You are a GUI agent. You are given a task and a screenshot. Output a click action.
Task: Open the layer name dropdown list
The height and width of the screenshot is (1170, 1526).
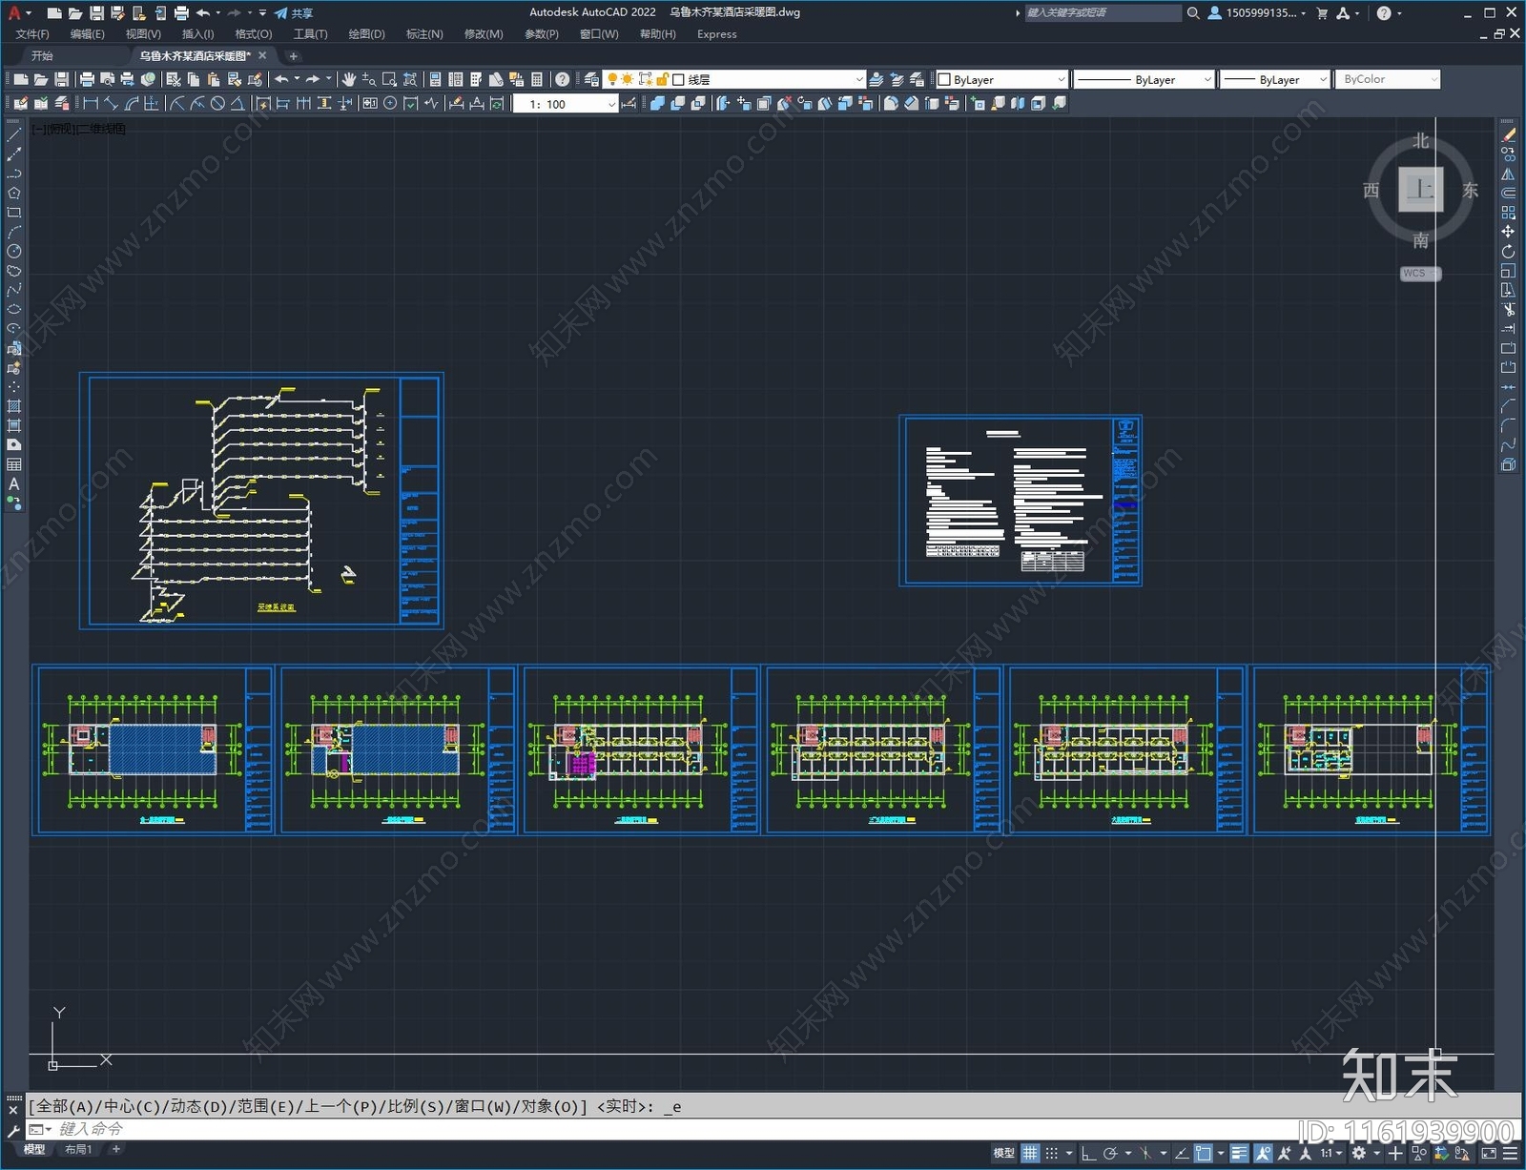[x=858, y=80]
